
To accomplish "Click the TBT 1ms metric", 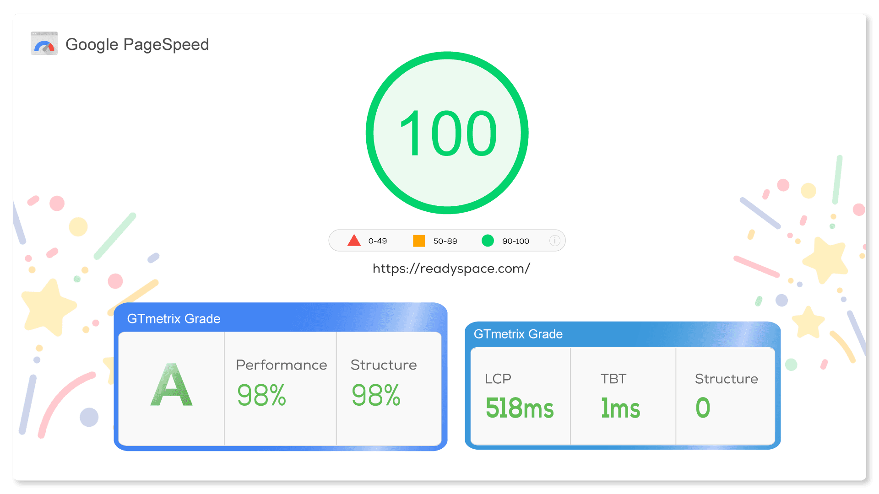I will pyautogui.click(x=620, y=408).
